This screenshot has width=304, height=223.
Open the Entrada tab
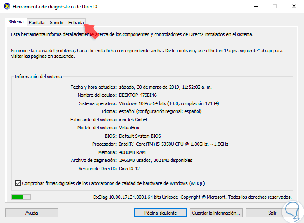pos(76,23)
